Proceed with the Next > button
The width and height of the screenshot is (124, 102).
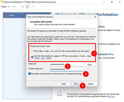(x=77, y=84)
